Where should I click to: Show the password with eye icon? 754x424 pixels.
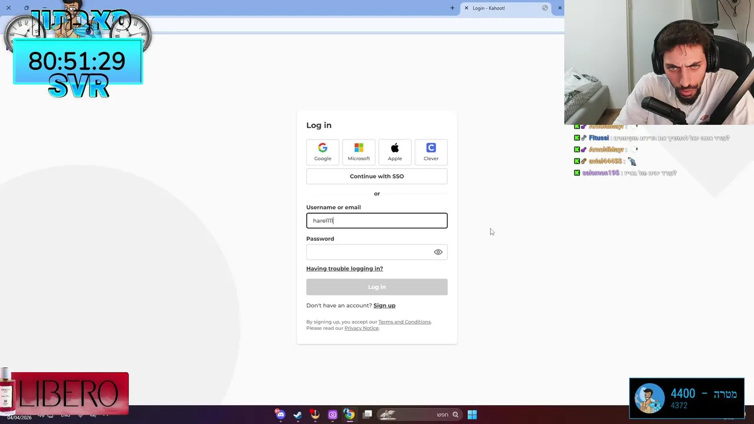point(438,252)
